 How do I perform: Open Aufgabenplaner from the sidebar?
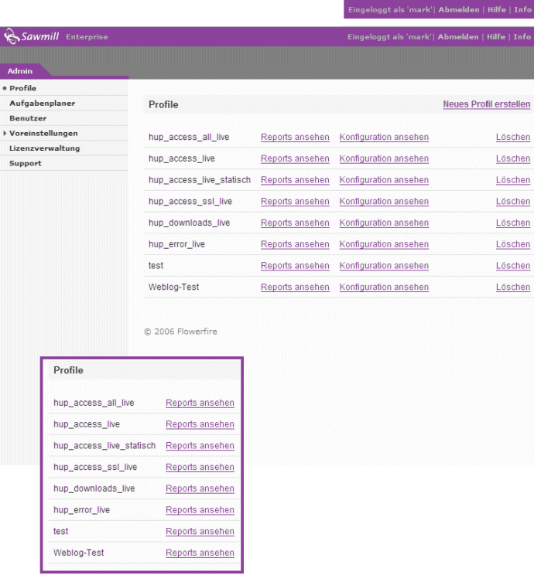tap(42, 103)
